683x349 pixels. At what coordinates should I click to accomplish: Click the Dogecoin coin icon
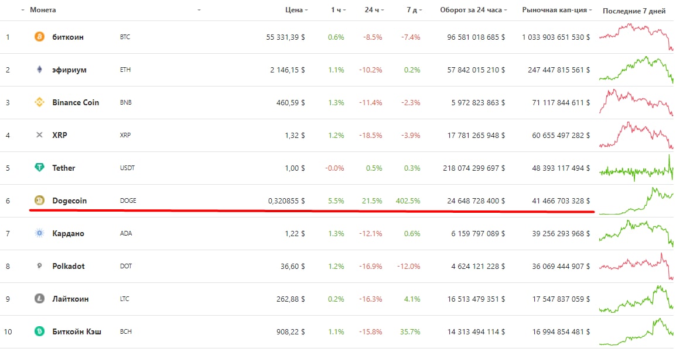[39, 201]
